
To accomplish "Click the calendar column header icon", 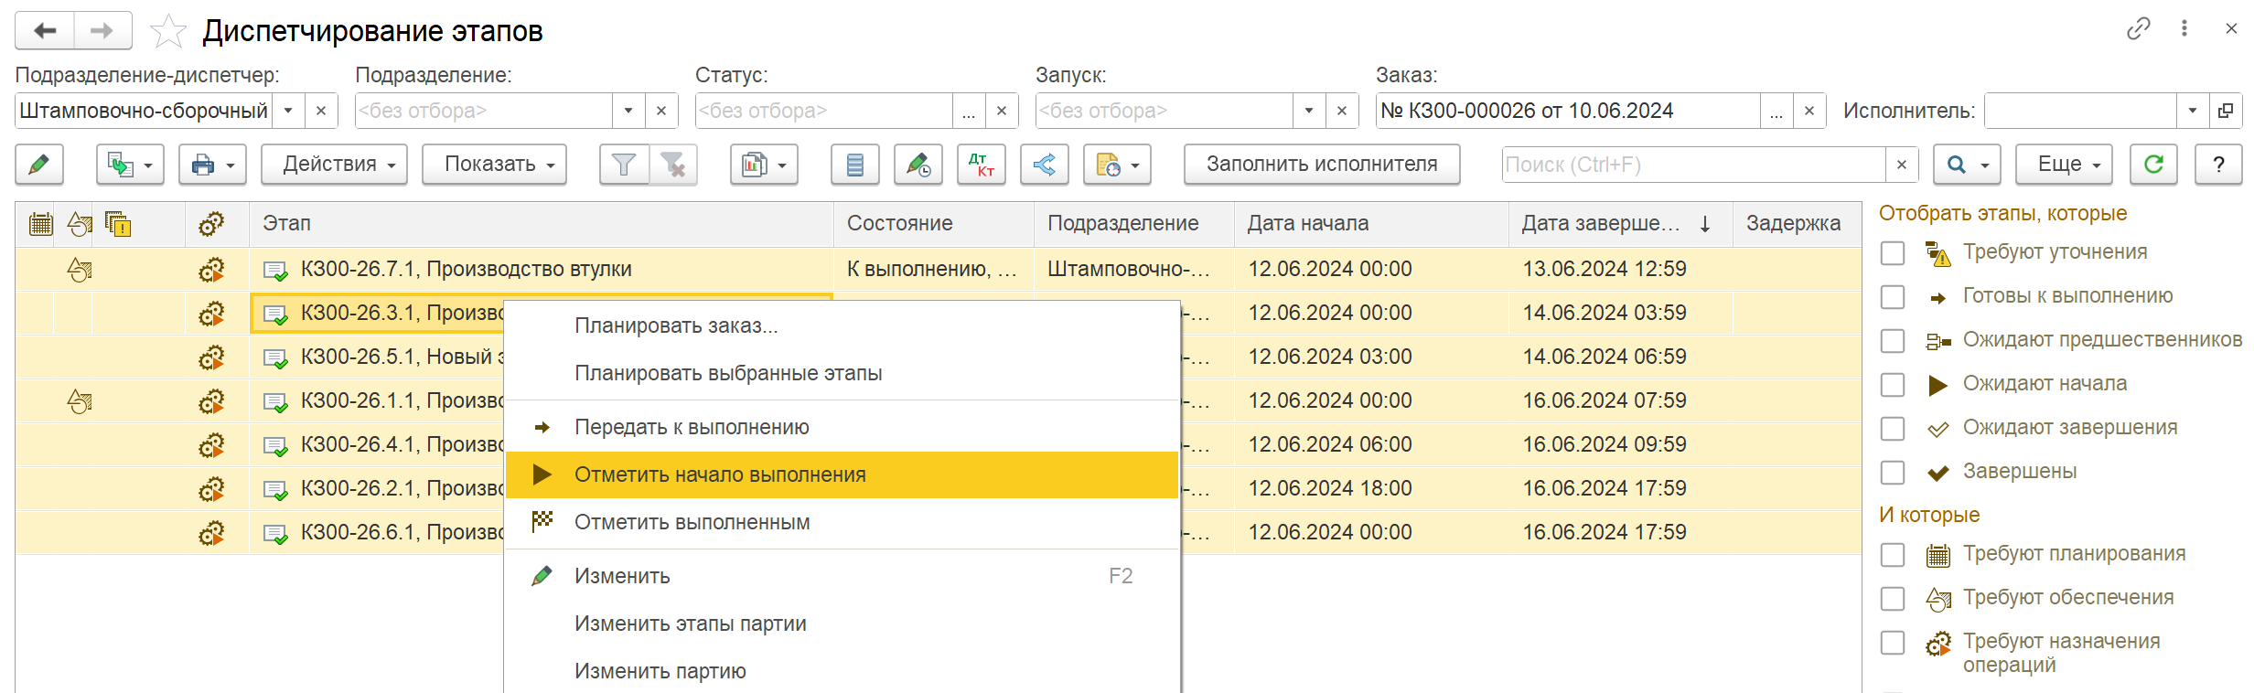I will (40, 224).
